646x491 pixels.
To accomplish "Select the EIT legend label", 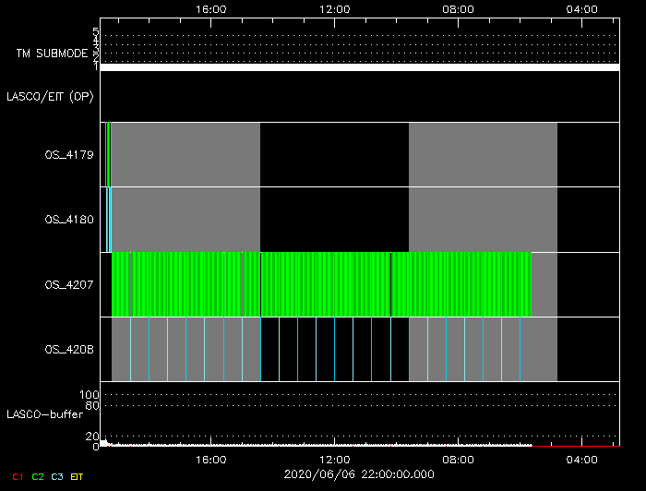I will click(x=78, y=476).
